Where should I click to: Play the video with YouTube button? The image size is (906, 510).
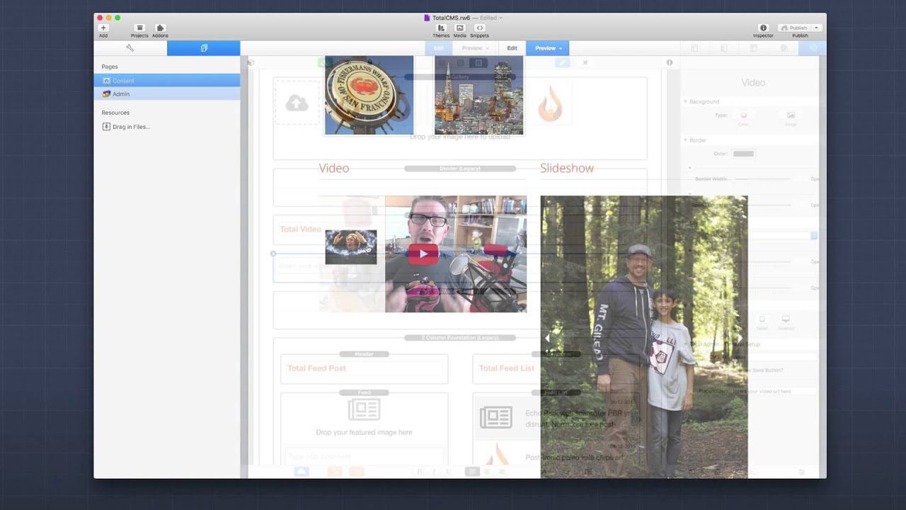pos(423,254)
